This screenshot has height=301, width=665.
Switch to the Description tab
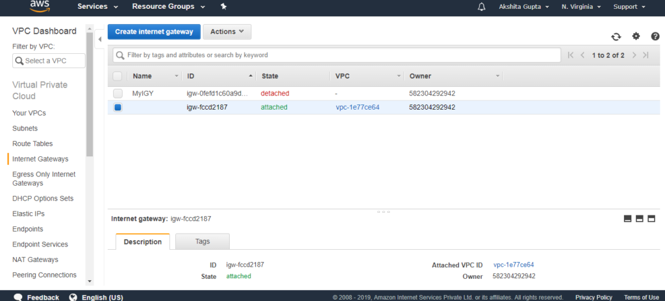(x=142, y=242)
